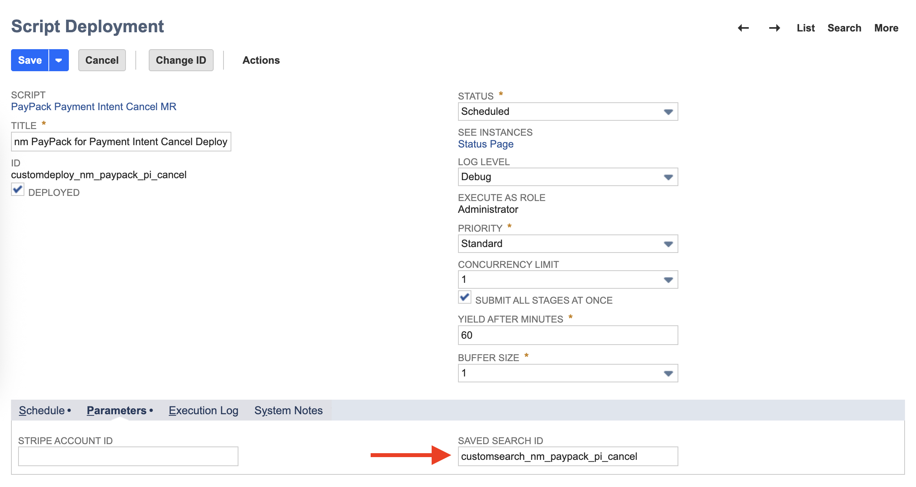Screen dimensions: 916x487
Task: Edit the Title input field
Action: tap(121, 142)
